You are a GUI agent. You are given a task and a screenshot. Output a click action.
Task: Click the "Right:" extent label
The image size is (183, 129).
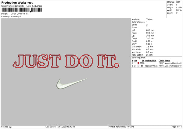click(x=134, y=33)
